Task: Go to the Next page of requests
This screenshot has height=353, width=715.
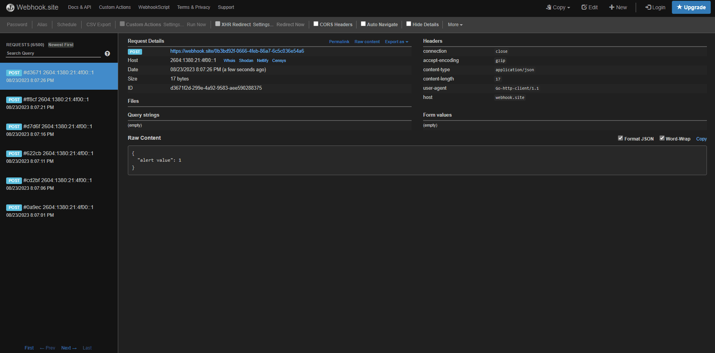Action: click(69, 348)
